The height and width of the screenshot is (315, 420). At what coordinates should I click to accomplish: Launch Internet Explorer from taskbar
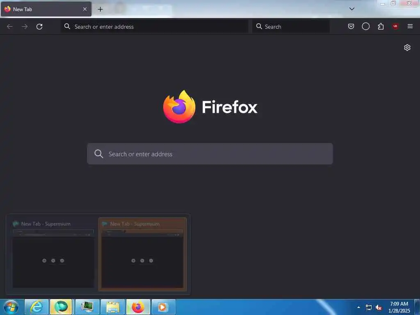[x=37, y=307]
